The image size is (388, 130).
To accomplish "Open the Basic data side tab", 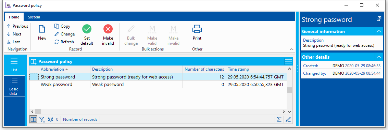I will tap(14, 86).
